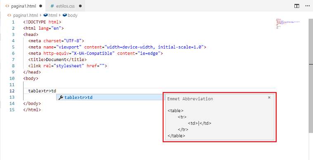Click </table> in the Emmet preview

coord(176,136)
